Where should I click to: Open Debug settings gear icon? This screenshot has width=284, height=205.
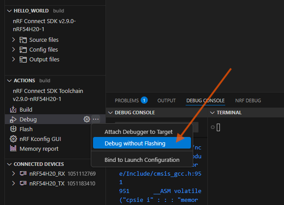[87, 119]
